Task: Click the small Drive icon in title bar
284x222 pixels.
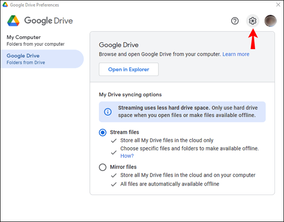Action: (5, 5)
